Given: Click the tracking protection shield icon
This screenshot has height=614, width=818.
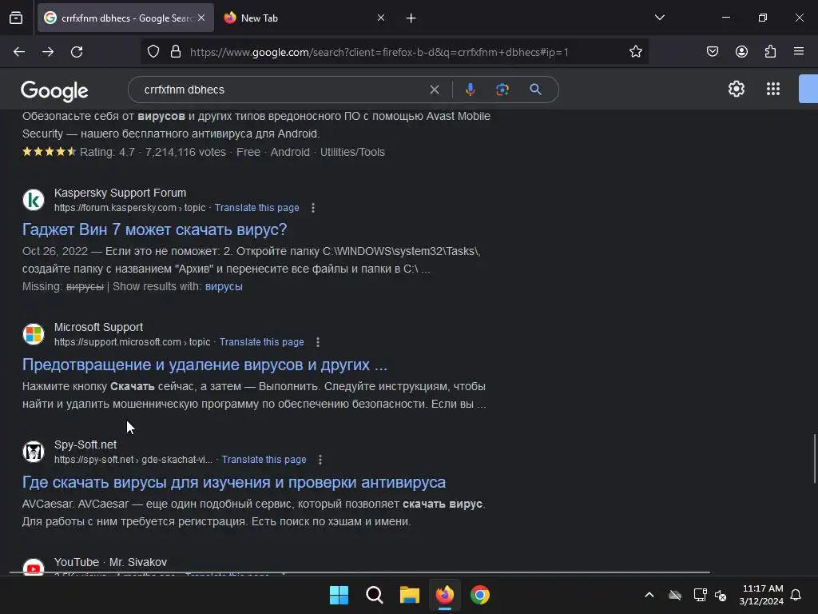Looking at the screenshot, I should tap(153, 52).
